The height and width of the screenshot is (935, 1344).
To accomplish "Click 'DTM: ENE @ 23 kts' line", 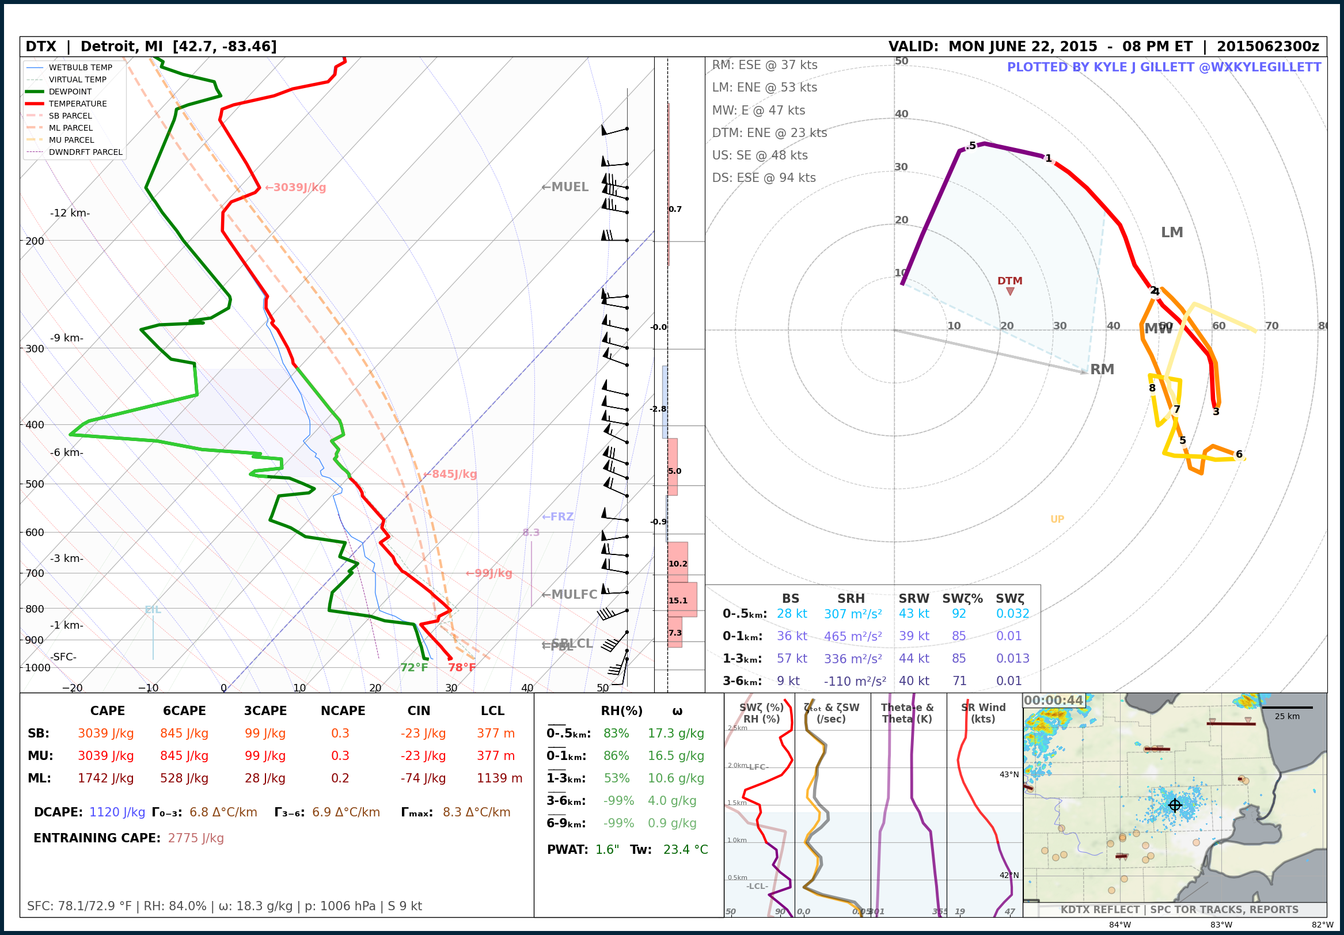I will point(769,133).
